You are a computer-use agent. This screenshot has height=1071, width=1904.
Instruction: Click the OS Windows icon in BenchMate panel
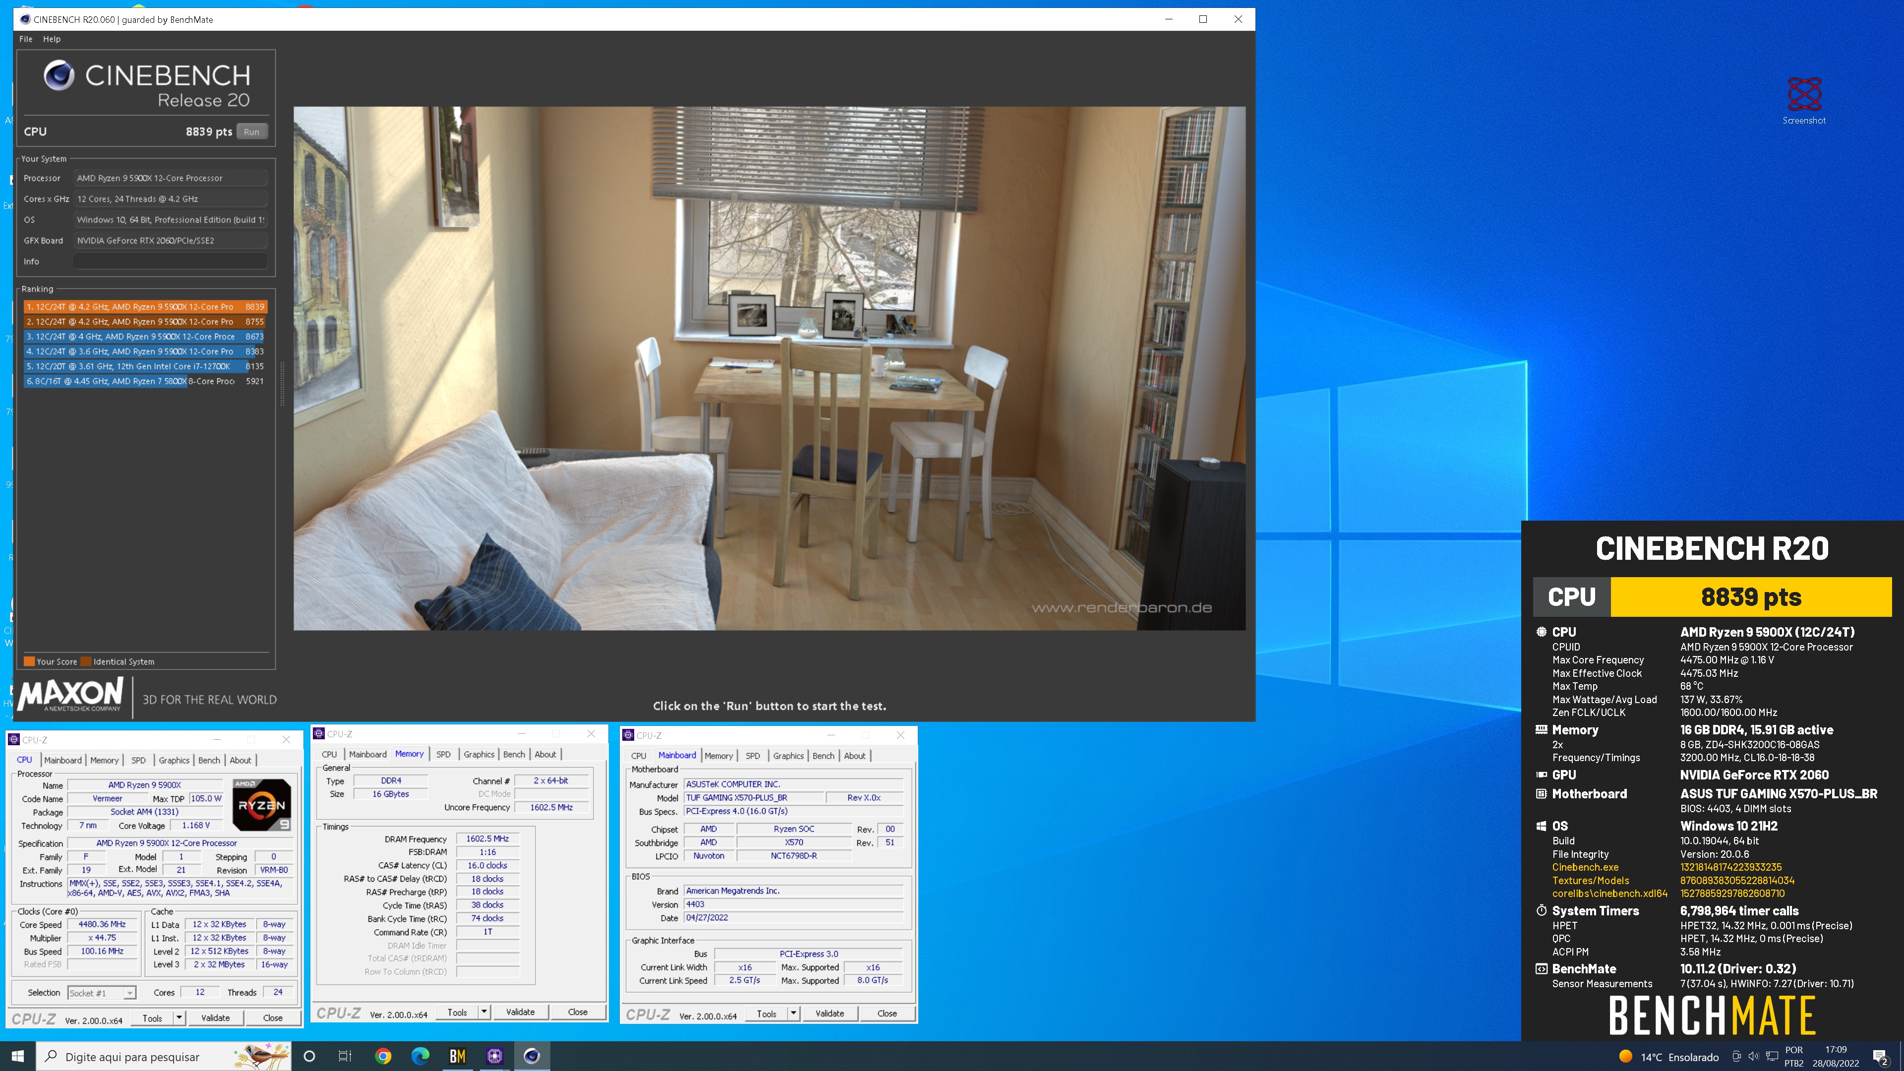(x=1541, y=826)
